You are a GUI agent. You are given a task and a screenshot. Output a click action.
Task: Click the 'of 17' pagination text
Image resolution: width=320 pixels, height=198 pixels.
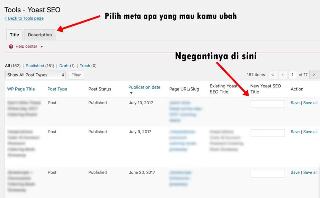[x=303, y=75]
